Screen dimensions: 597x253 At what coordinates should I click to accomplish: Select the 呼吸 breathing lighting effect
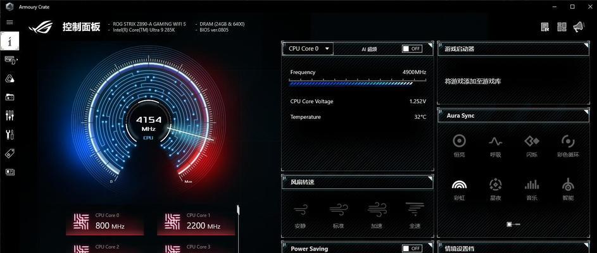(x=495, y=145)
